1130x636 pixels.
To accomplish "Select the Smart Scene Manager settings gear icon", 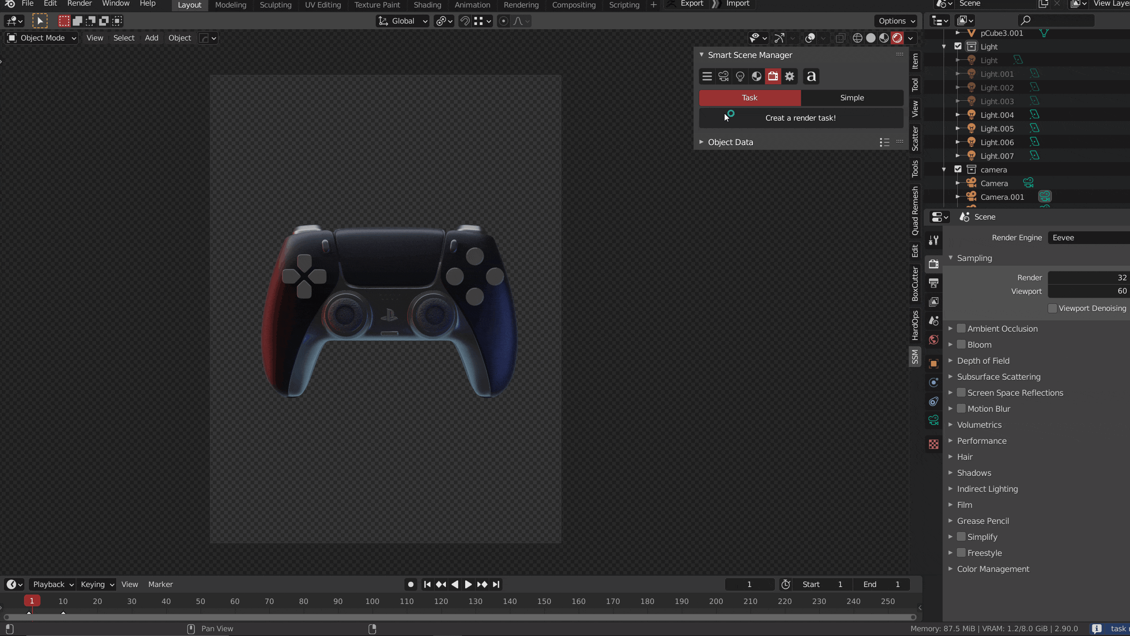I will (x=790, y=76).
